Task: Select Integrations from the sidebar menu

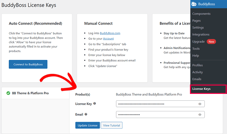Action: 201,34
